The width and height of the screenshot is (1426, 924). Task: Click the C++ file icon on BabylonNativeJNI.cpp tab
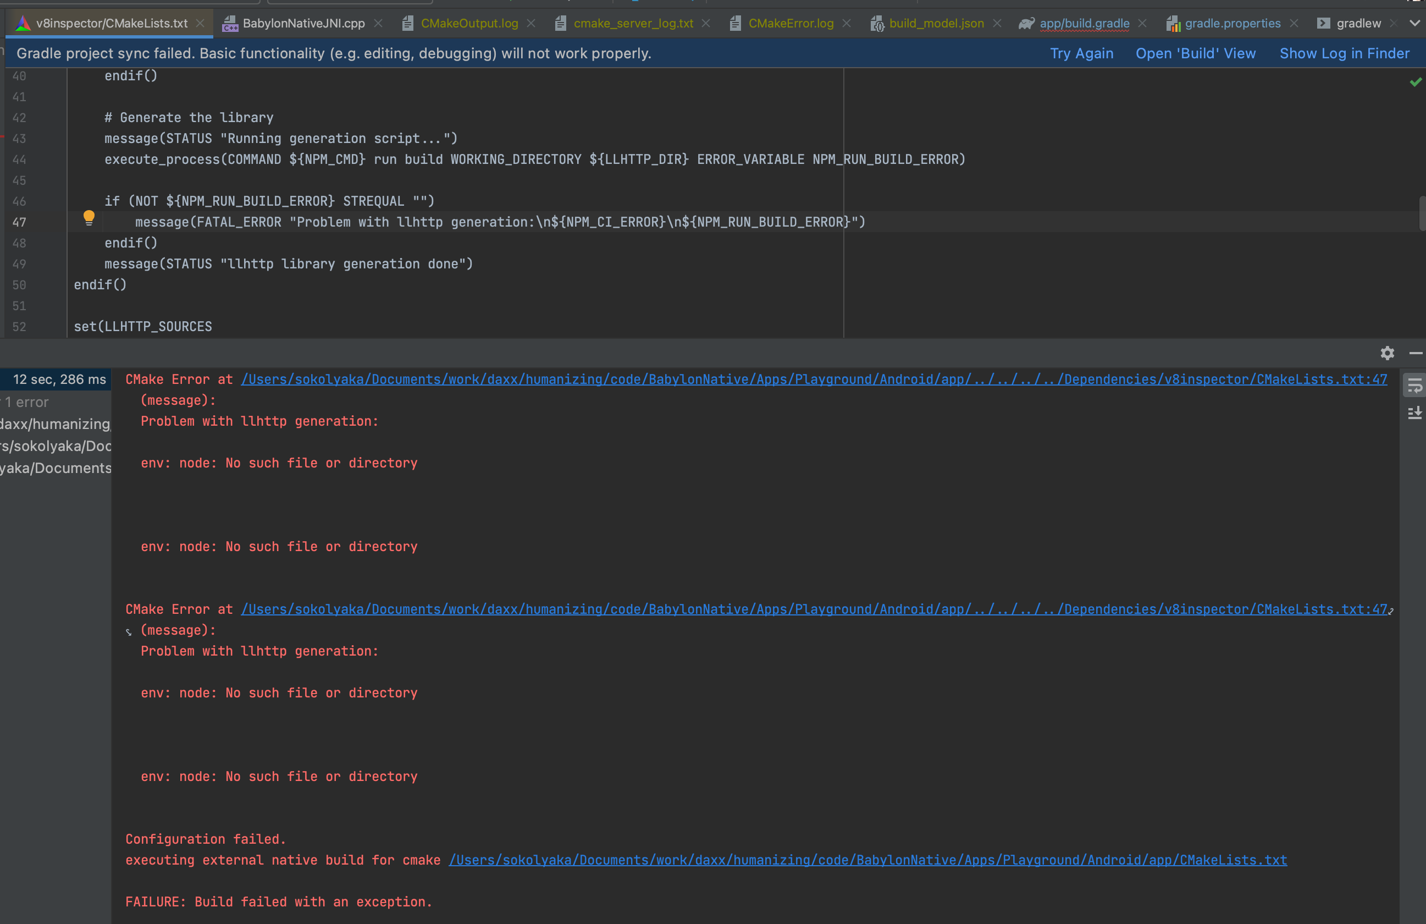pyautogui.click(x=230, y=24)
